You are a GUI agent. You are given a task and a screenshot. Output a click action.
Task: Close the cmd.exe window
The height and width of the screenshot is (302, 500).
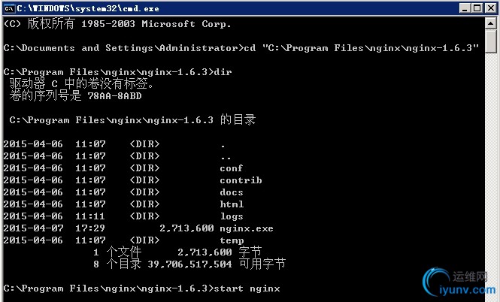(x=491, y=8)
